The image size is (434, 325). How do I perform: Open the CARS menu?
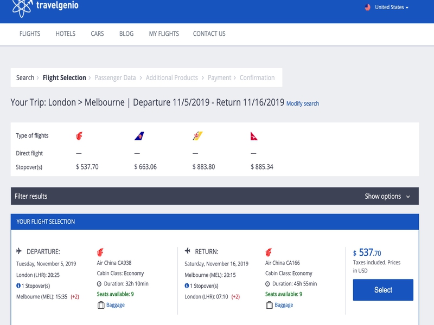coord(98,34)
